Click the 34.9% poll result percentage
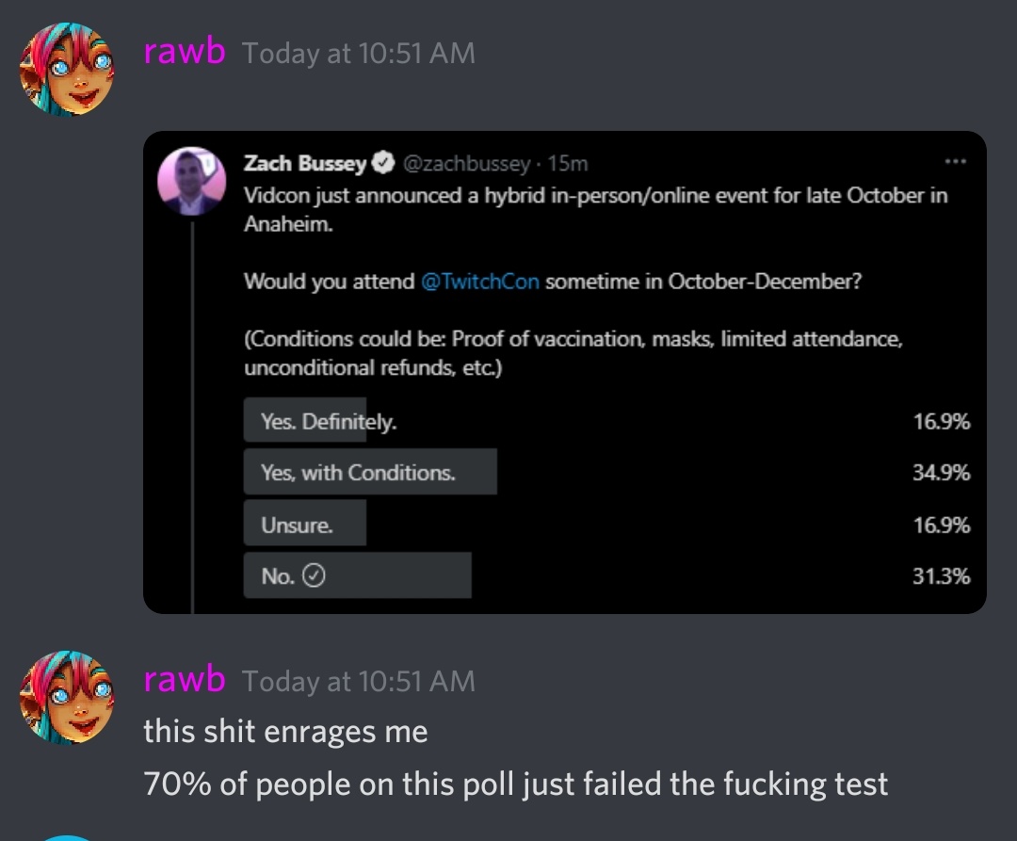Viewport: 1017px width, 841px height. tap(941, 472)
